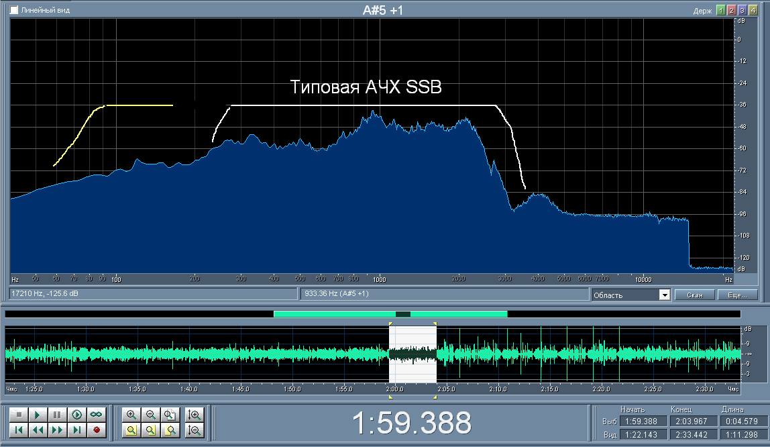Click the top-left yellow selection marker
The height and width of the screenshot is (447, 770).
point(391,324)
